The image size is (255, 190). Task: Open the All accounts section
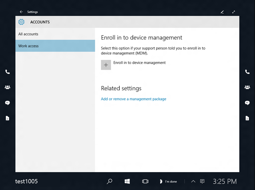[x=28, y=34]
